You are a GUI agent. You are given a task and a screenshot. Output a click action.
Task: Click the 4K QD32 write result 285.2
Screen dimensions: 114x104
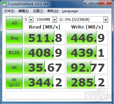[87, 82]
